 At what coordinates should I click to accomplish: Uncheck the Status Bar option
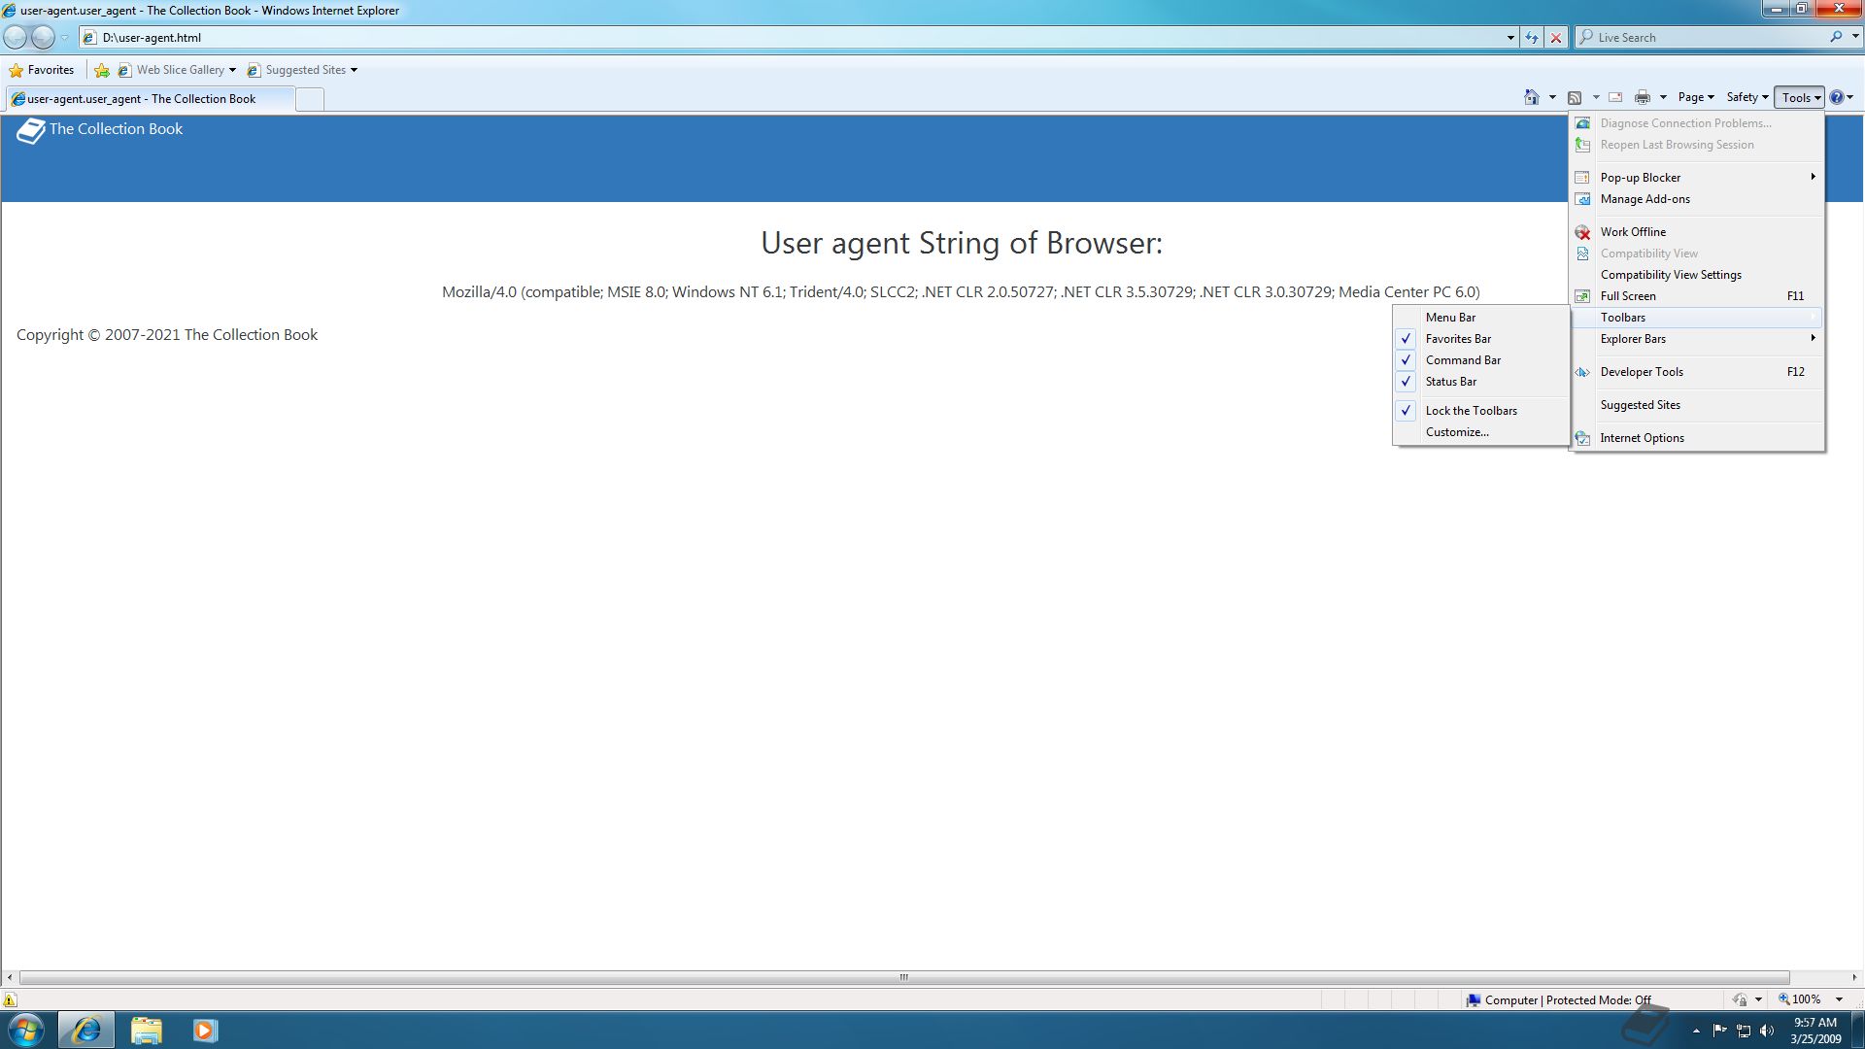coord(1480,382)
